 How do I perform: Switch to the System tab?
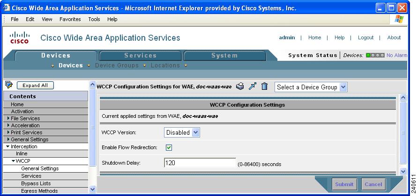tap(225, 56)
